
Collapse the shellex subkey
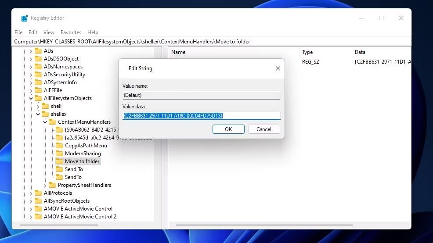(38, 114)
